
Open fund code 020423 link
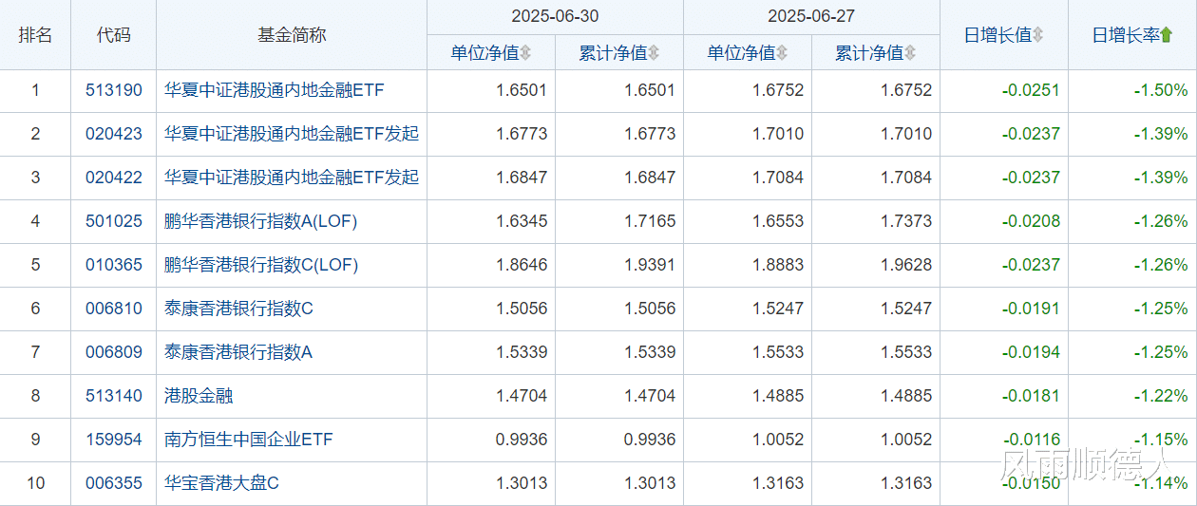coord(114,134)
